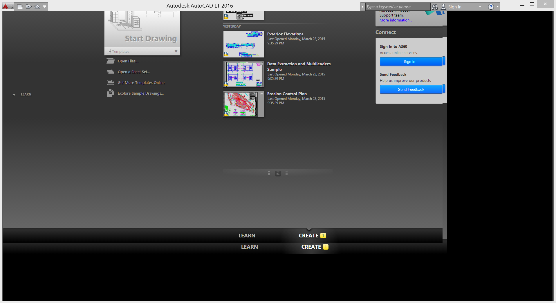Open the Exterior Elevations thumbnail

(244, 44)
